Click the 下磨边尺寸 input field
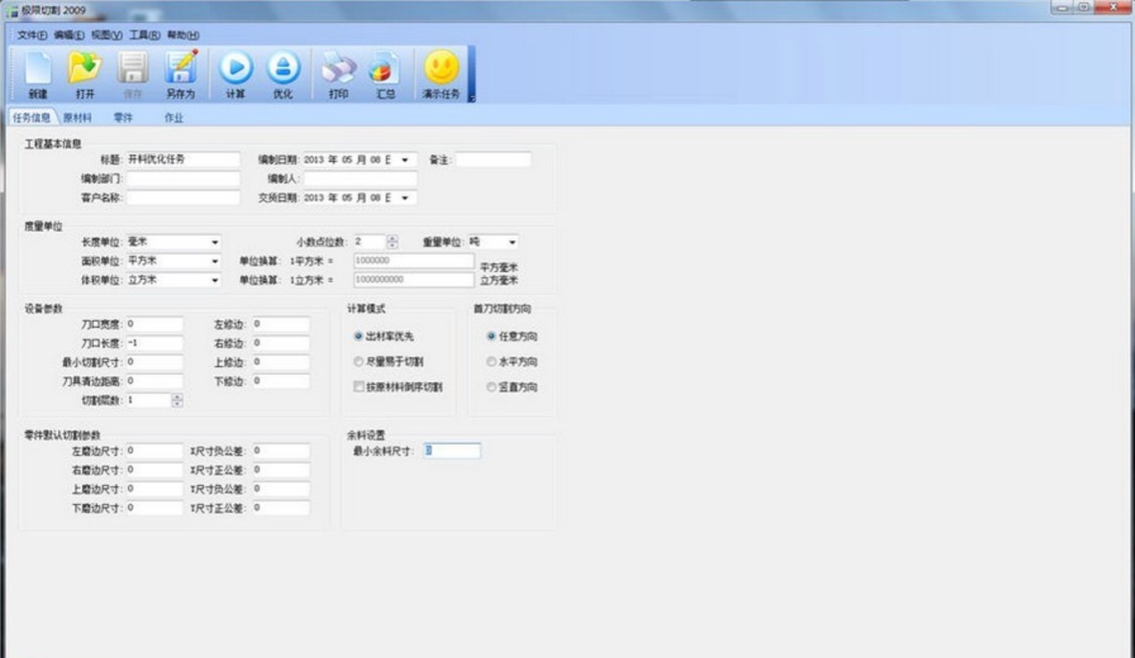The height and width of the screenshot is (658, 1135). [x=154, y=508]
